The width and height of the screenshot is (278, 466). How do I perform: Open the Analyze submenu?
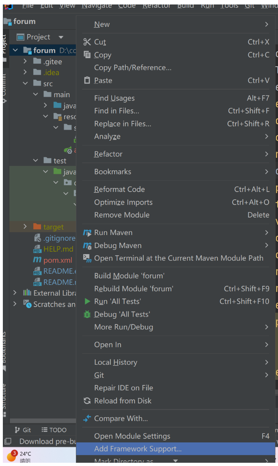(x=176, y=136)
